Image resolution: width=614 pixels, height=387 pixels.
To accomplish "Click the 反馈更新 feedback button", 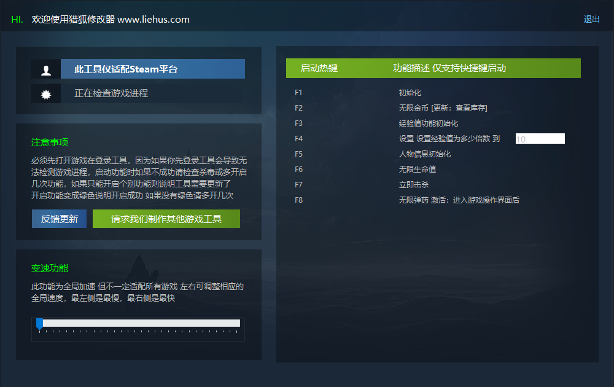I will click(59, 219).
